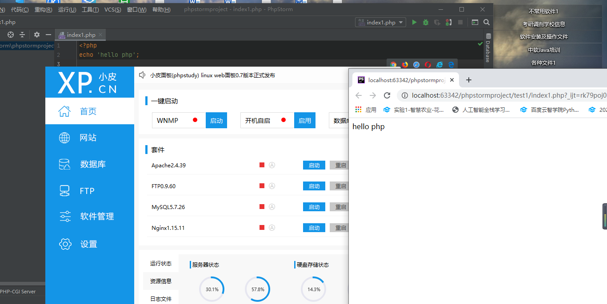607x304 pixels.
Task: Go to 网站 in phpstudy sidebar
Action: pyautogui.click(x=88, y=138)
